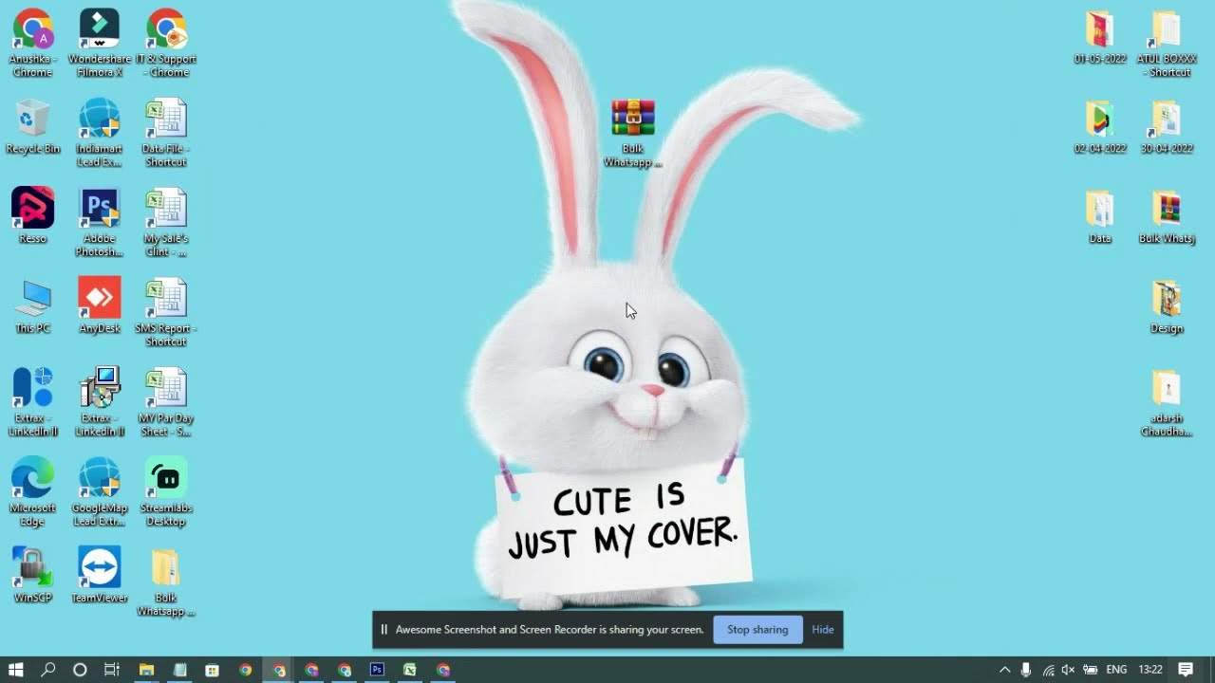Viewport: 1215px width, 683px height.
Task: Launch Wondershare Filmora X from the desktop
Action: (100, 43)
